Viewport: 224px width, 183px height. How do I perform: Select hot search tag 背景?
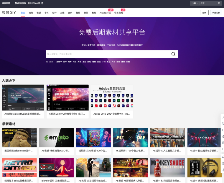(94, 62)
